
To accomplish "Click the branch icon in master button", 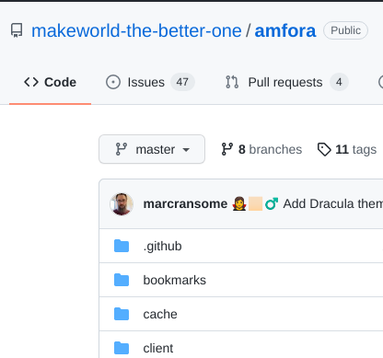I will [122, 149].
